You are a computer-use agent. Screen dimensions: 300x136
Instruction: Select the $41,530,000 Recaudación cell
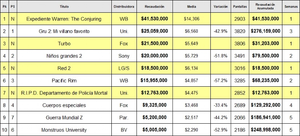tap(154, 19)
